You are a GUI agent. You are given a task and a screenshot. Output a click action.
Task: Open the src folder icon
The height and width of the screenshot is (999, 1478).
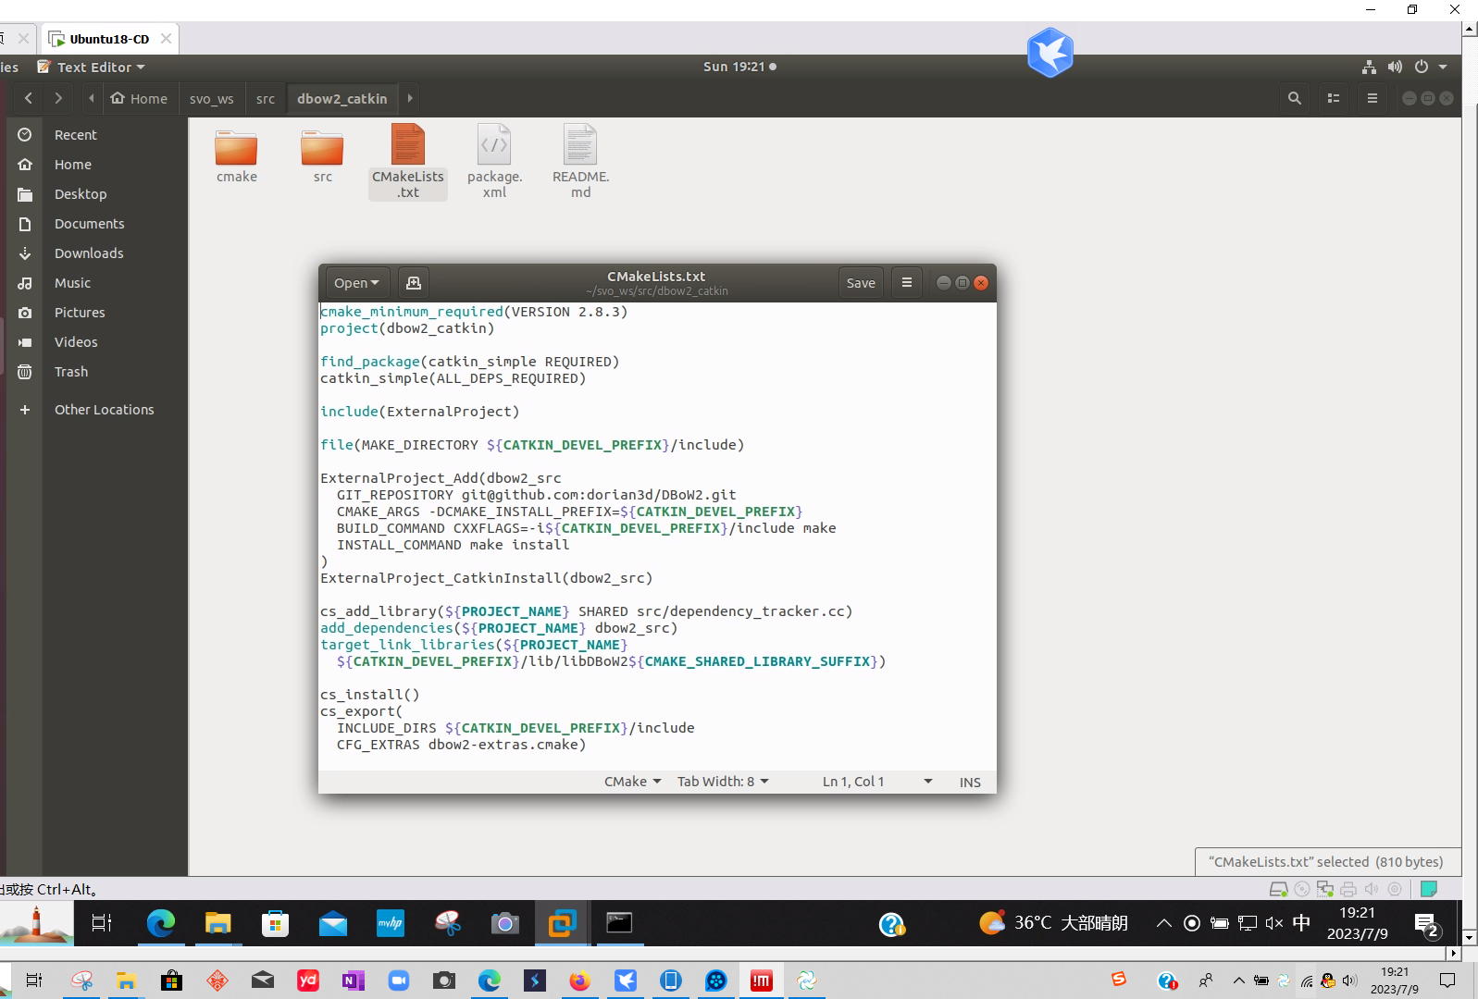pyautogui.click(x=322, y=155)
